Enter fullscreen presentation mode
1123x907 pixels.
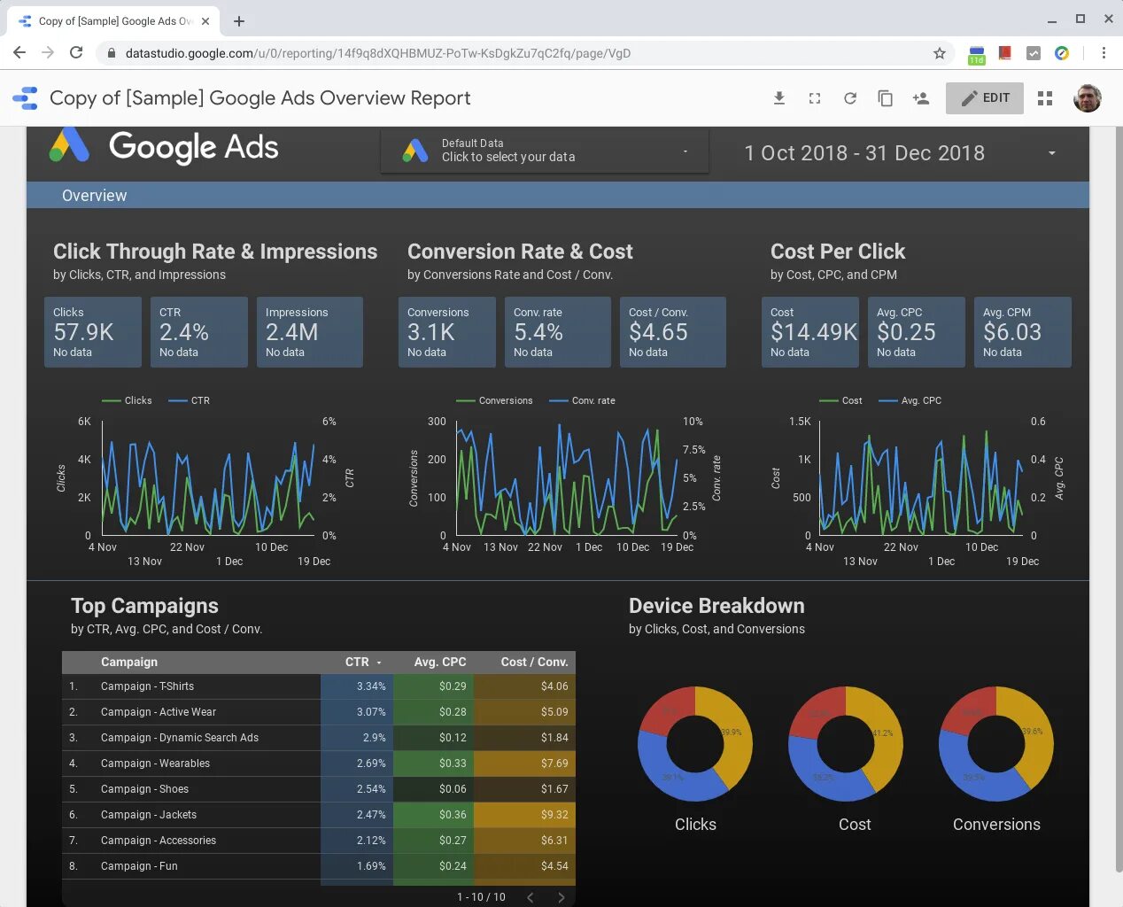pos(815,98)
